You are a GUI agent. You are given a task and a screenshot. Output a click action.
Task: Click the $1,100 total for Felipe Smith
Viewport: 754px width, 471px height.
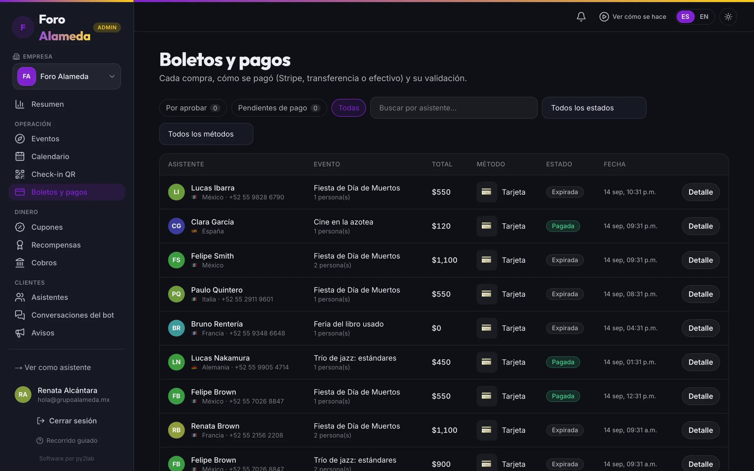tap(444, 260)
